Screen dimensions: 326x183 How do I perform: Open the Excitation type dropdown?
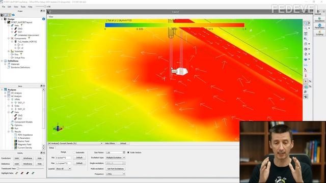coord(116,158)
